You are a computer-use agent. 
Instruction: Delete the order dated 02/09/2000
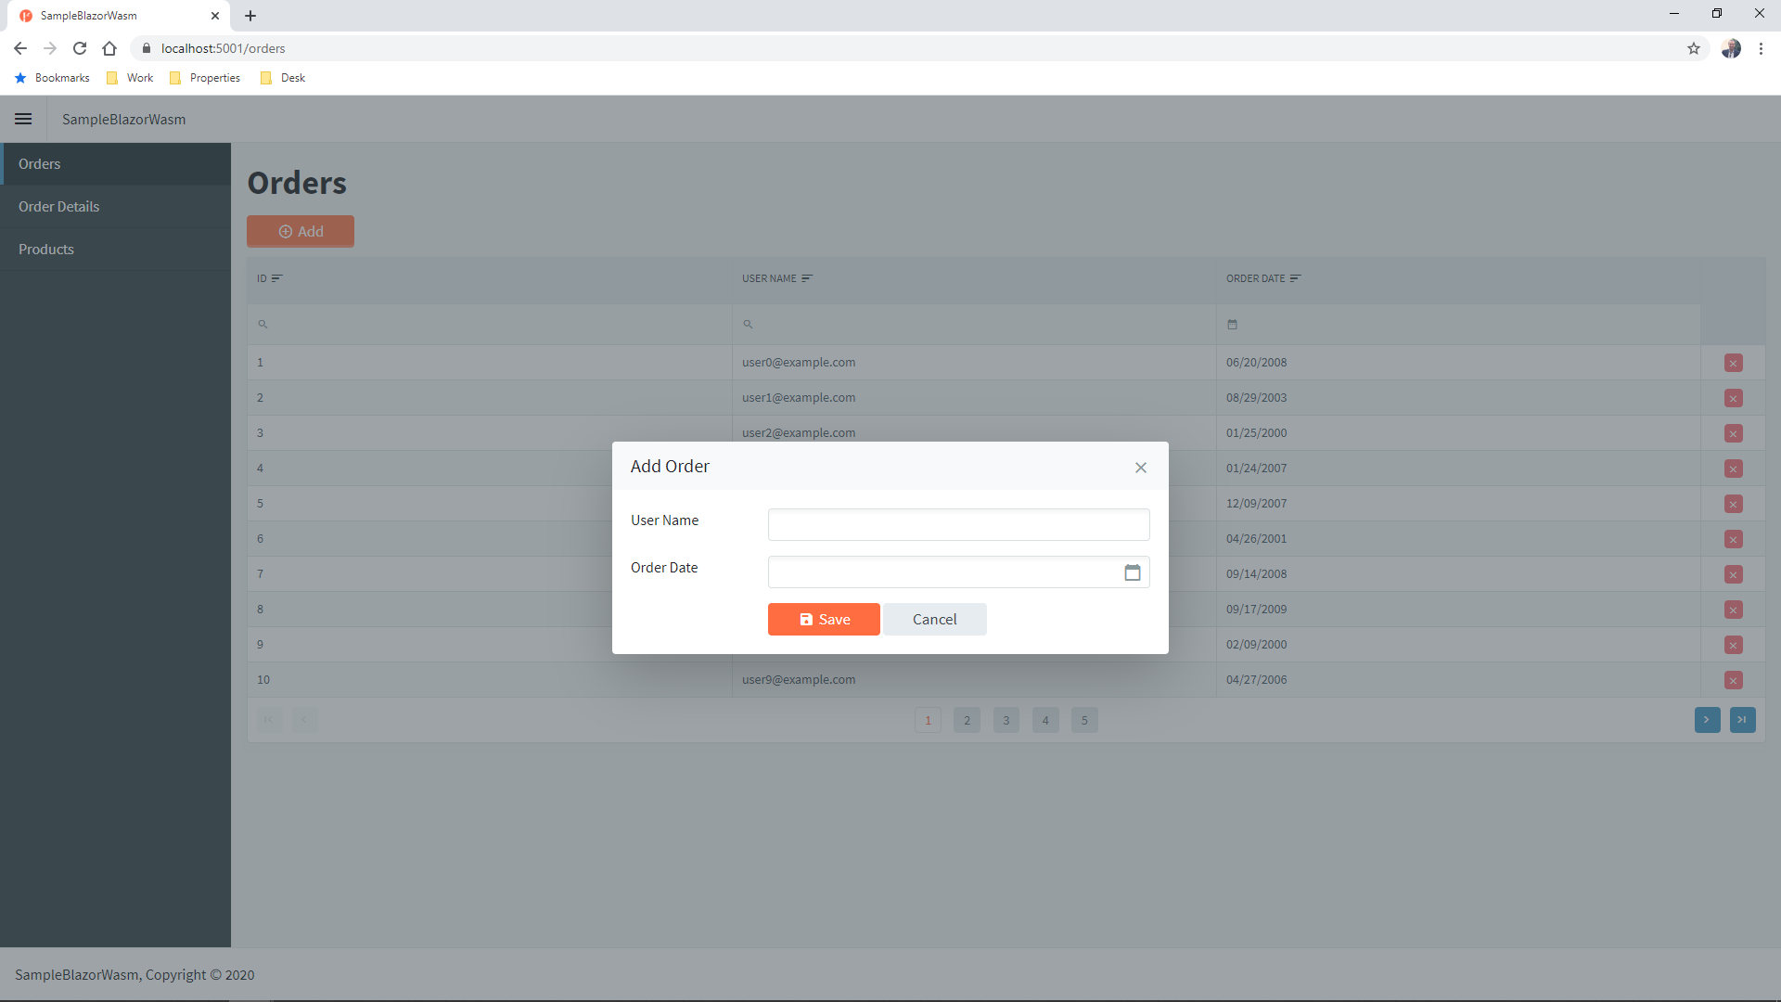point(1733,645)
